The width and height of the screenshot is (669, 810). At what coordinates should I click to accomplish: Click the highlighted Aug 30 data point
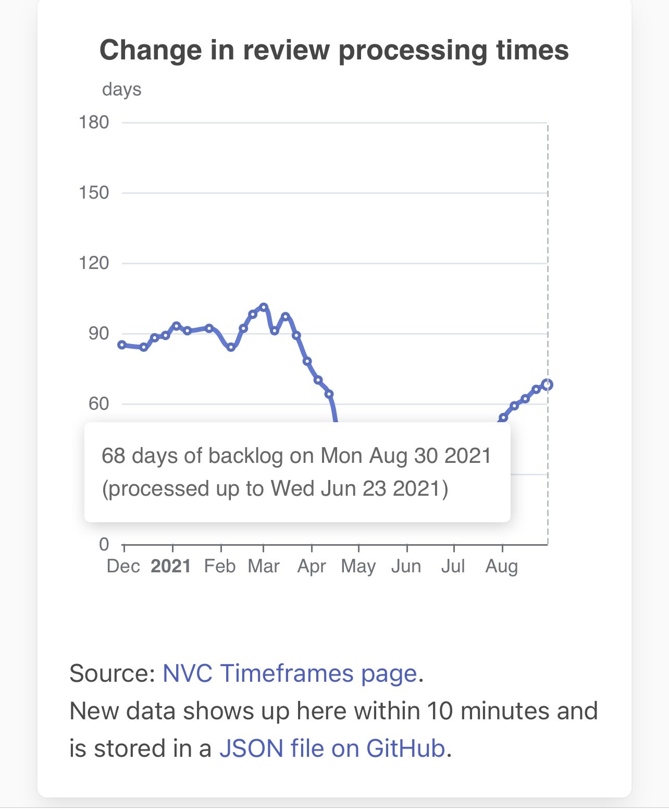pyautogui.click(x=547, y=385)
